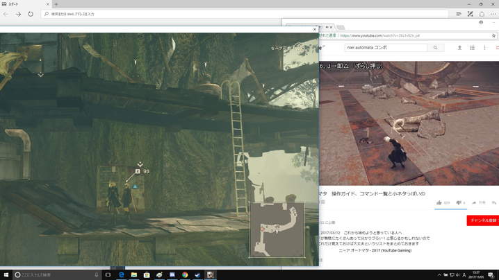Screen dimensions: 499x280
Task: Show hidden system tray icons
Action: (x=439, y=275)
